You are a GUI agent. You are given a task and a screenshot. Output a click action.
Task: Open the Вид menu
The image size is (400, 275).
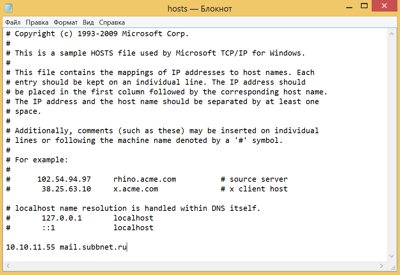coord(88,22)
